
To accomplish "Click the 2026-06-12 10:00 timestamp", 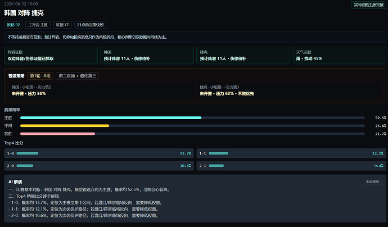I will (21, 4).
